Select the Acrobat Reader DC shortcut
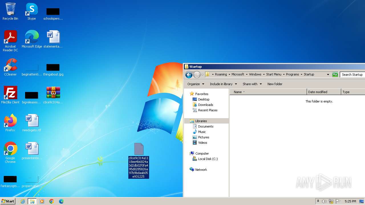This screenshot has height=205, width=365. coord(10,41)
